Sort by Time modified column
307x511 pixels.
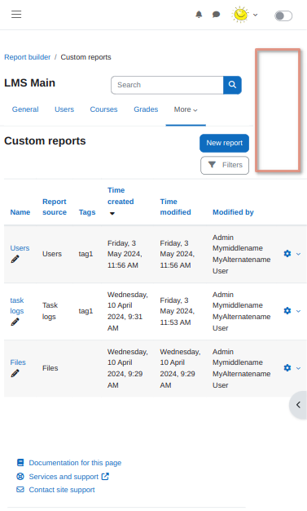tap(176, 207)
